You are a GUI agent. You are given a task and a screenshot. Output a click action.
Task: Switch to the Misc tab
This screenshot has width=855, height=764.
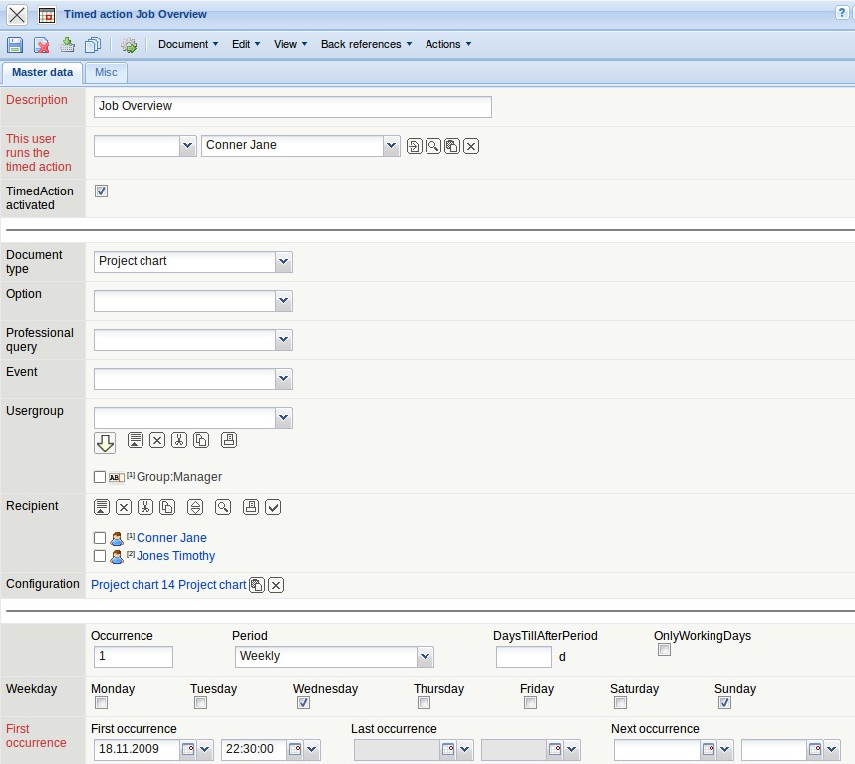pyautogui.click(x=106, y=72)
